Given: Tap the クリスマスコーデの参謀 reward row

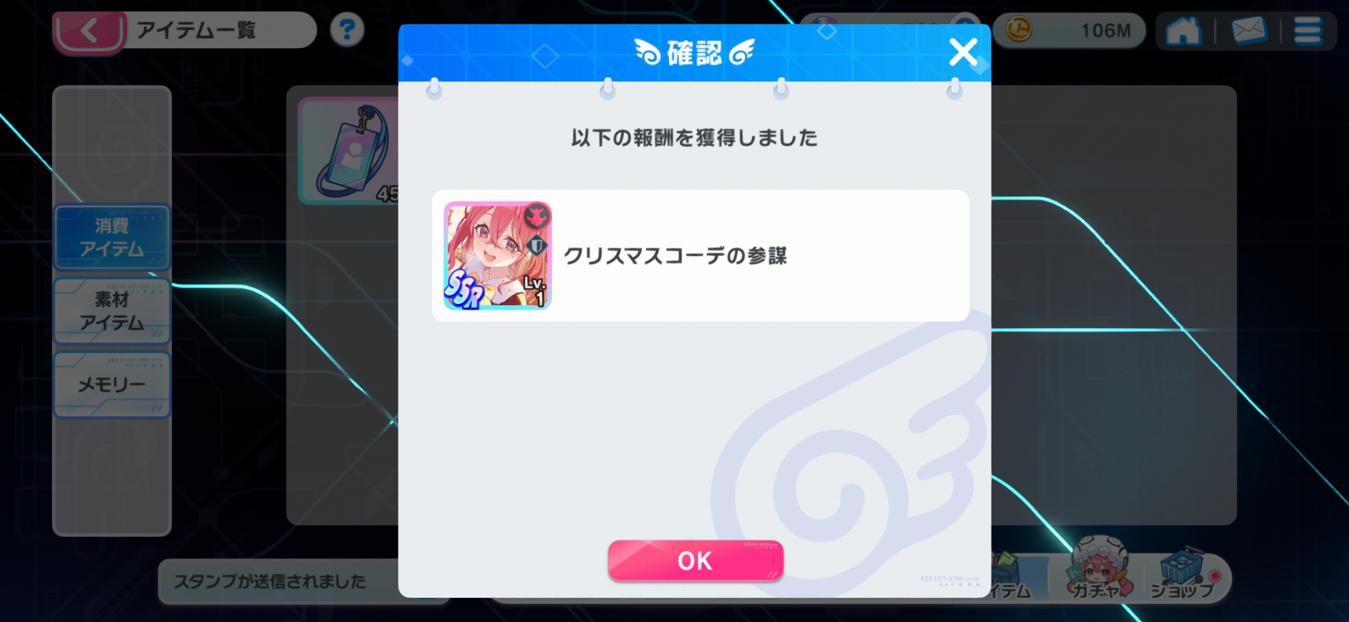Looking at the screenshot, I should [x=700, y=256].
